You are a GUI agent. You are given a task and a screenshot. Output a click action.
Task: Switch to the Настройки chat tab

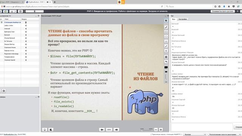183,19
